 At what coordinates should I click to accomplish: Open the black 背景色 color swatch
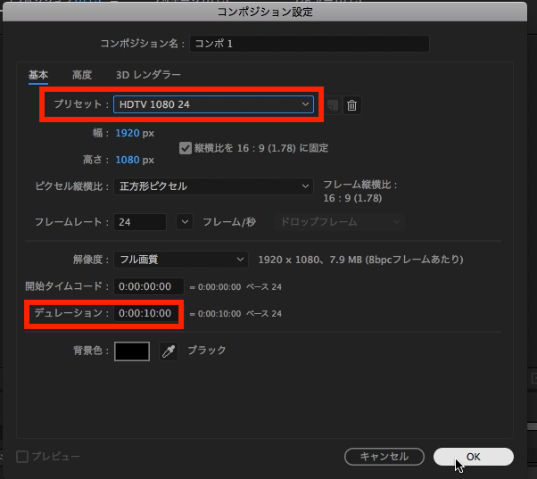tap(132, 351)
